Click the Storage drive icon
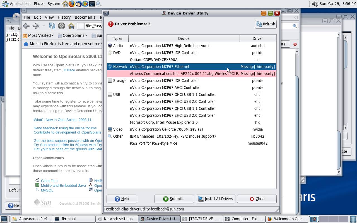 click(110, 81)
